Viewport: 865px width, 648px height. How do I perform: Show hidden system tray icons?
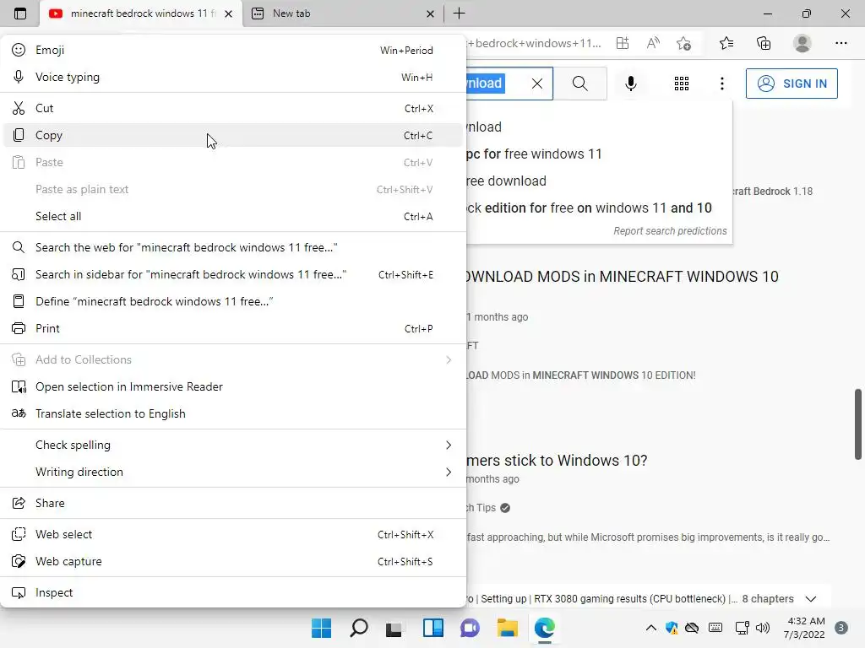pyautogui.click(x=651, y=628)
